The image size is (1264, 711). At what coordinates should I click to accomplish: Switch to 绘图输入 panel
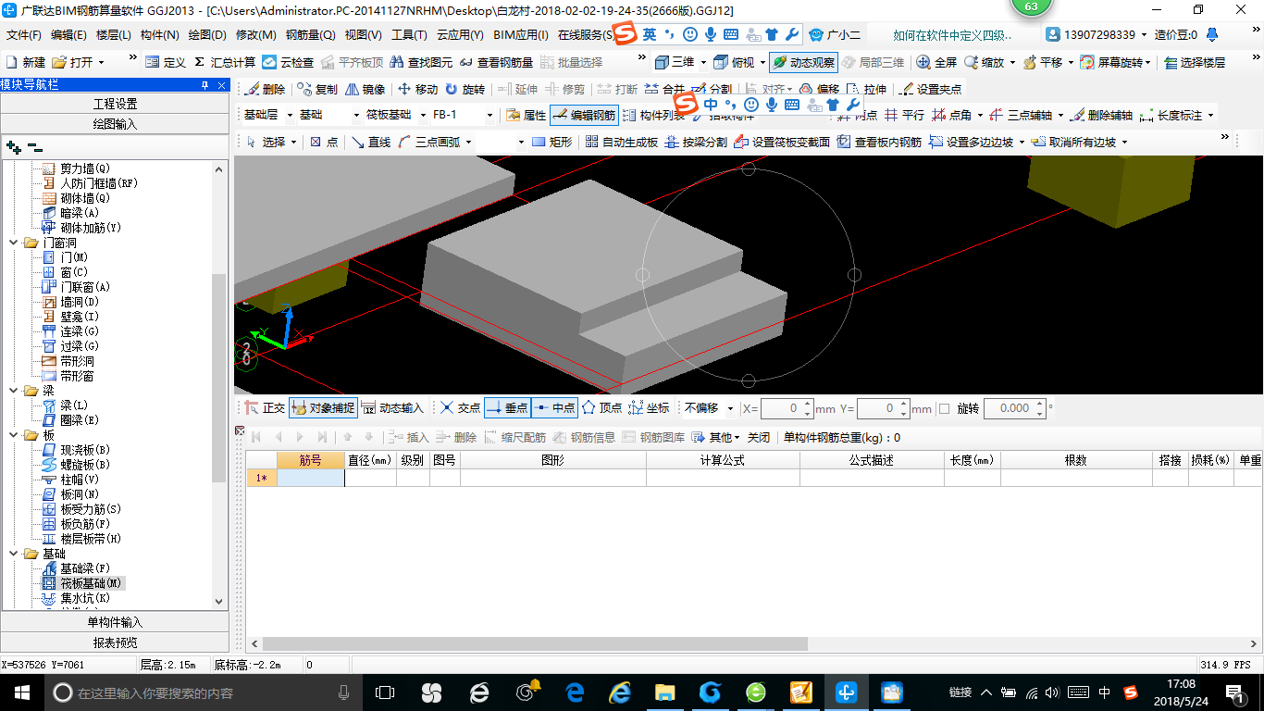[115, 123]
